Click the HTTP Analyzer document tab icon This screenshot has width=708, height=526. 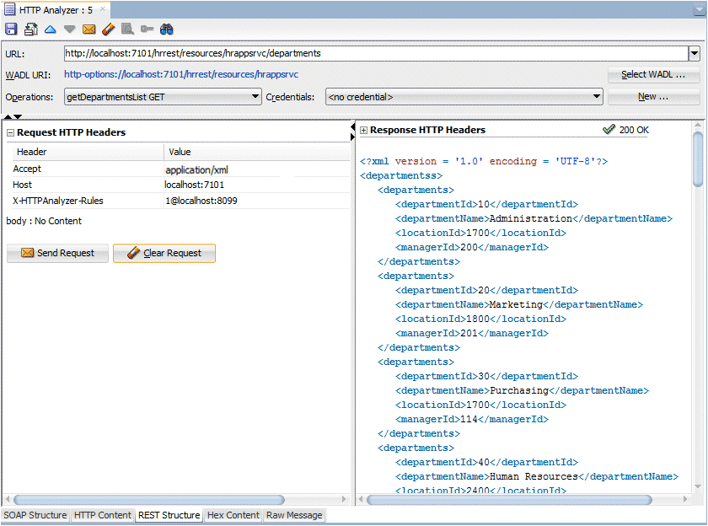coord(10,9)
